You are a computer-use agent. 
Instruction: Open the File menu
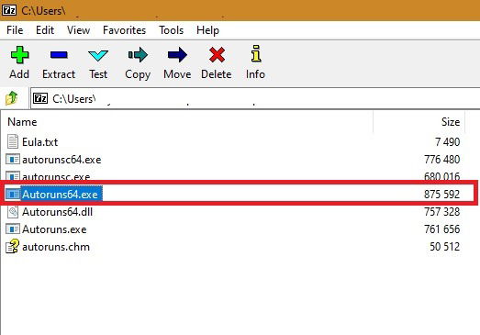point(15,30)
